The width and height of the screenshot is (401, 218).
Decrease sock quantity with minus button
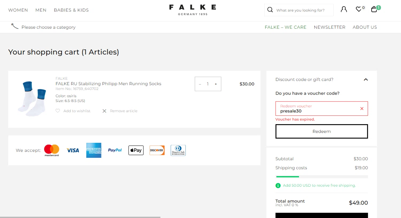(x=200, y=84)
